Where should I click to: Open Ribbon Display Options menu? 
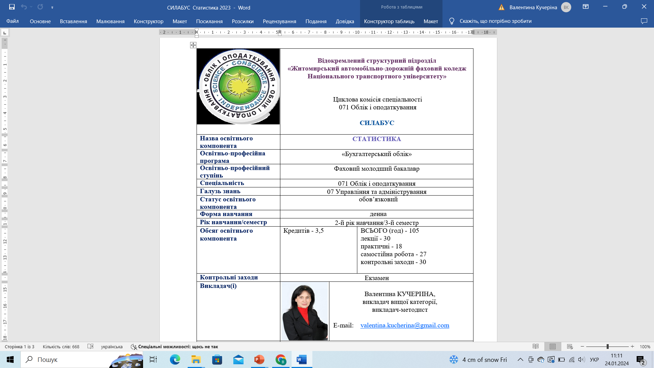pyautogui.click(x=586, y=7)
